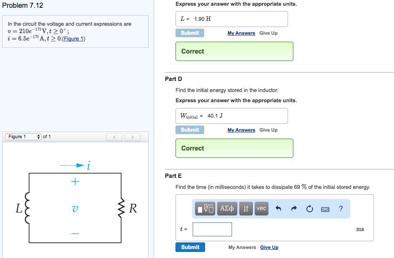Select the Greek symbols ΑΣφ icon
Screen dimensions: 394x258
(227, 209)
